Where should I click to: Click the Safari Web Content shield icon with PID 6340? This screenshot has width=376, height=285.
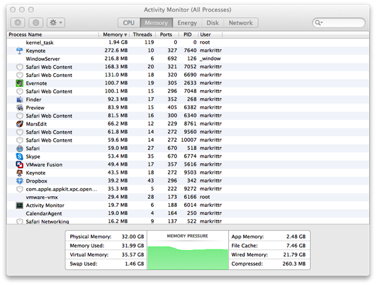(19, 116)
